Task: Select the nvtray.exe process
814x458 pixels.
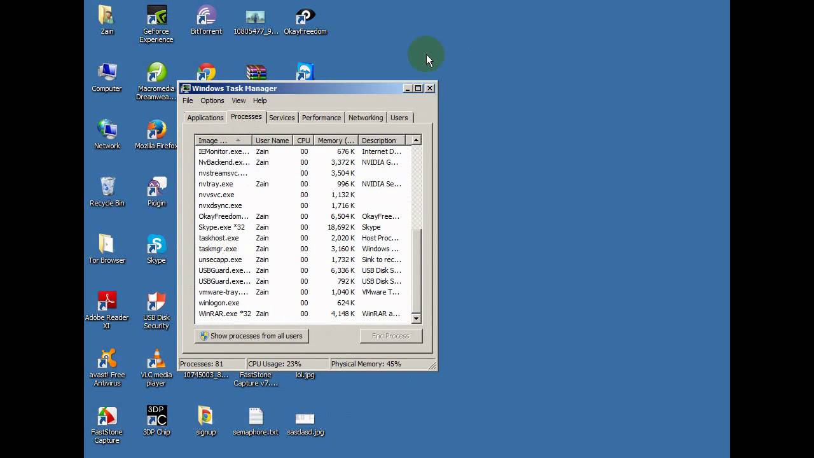Action: pos(303,184)
